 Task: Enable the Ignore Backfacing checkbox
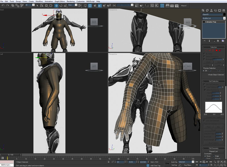205,56
